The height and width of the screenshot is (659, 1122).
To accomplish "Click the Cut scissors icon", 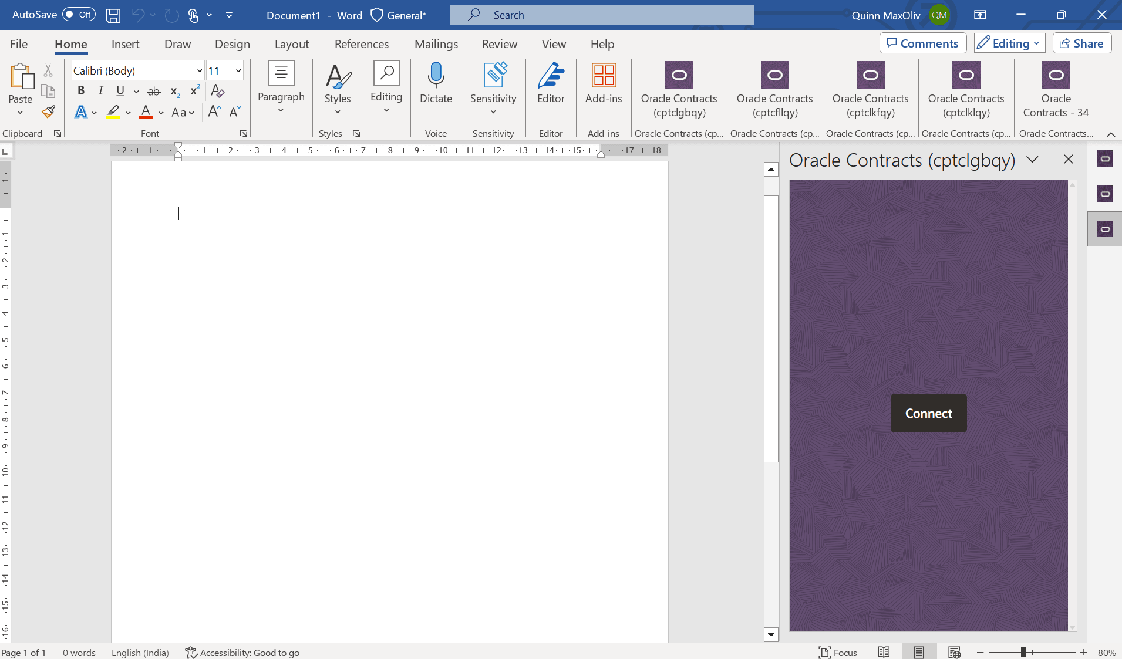I will pos(48,70).
